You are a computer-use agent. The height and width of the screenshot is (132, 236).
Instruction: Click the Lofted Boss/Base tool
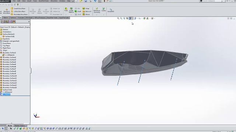[18, 11]
